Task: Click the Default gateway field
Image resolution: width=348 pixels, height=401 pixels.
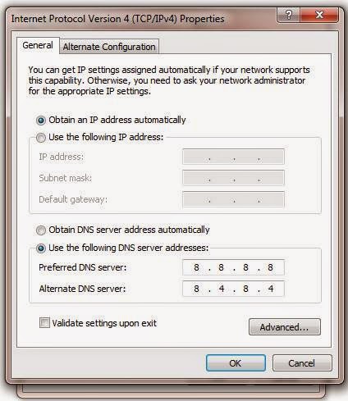Action: [233, 199]
